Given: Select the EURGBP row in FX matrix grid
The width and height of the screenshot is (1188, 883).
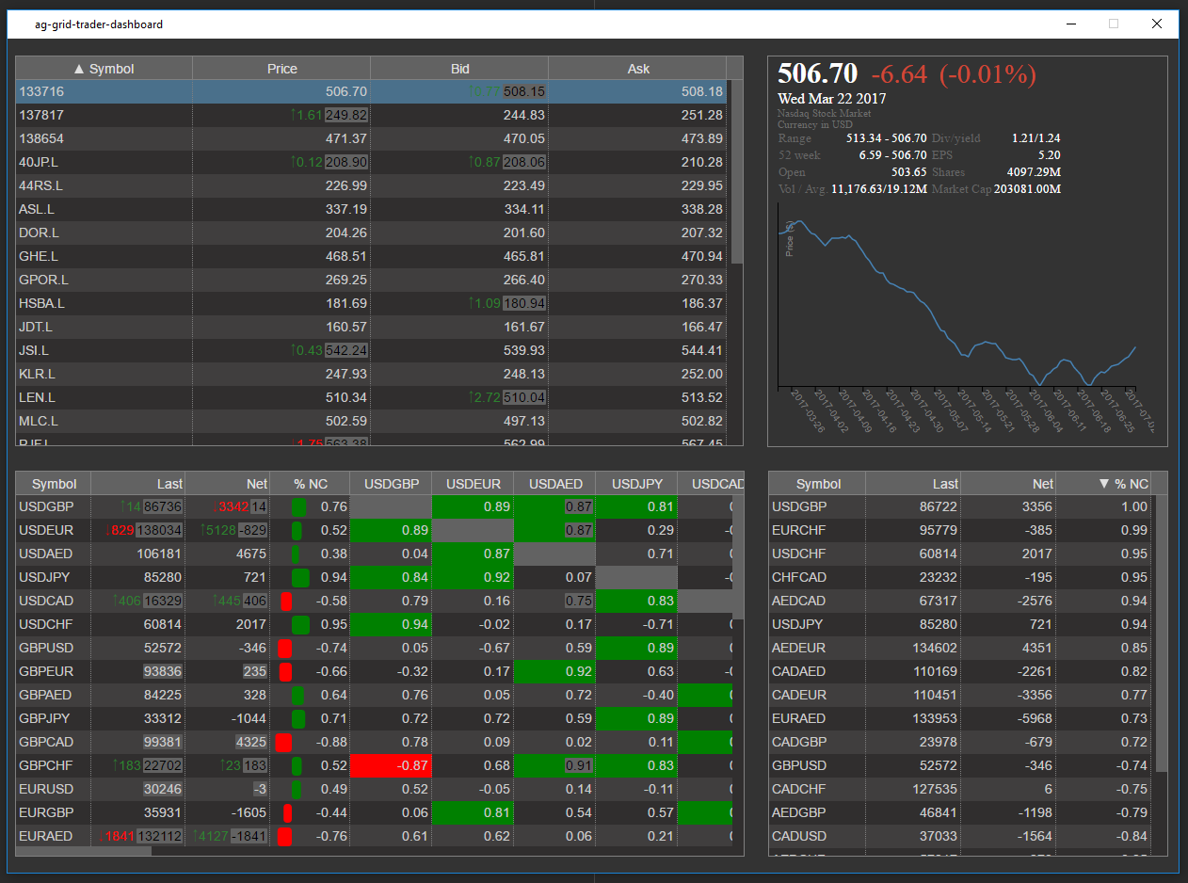Looking at the screenshot, I should tap(374, 812).
